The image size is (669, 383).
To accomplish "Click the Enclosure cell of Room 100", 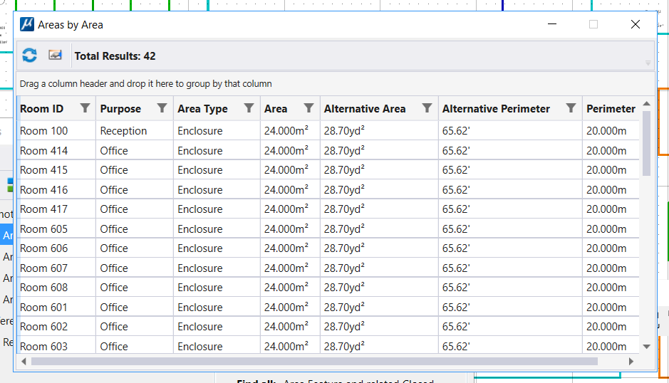I will 217,131.
